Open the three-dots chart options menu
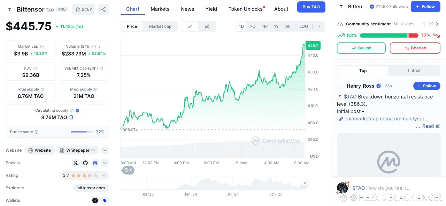Screen dimensions: 446x206 coord(320,26)
